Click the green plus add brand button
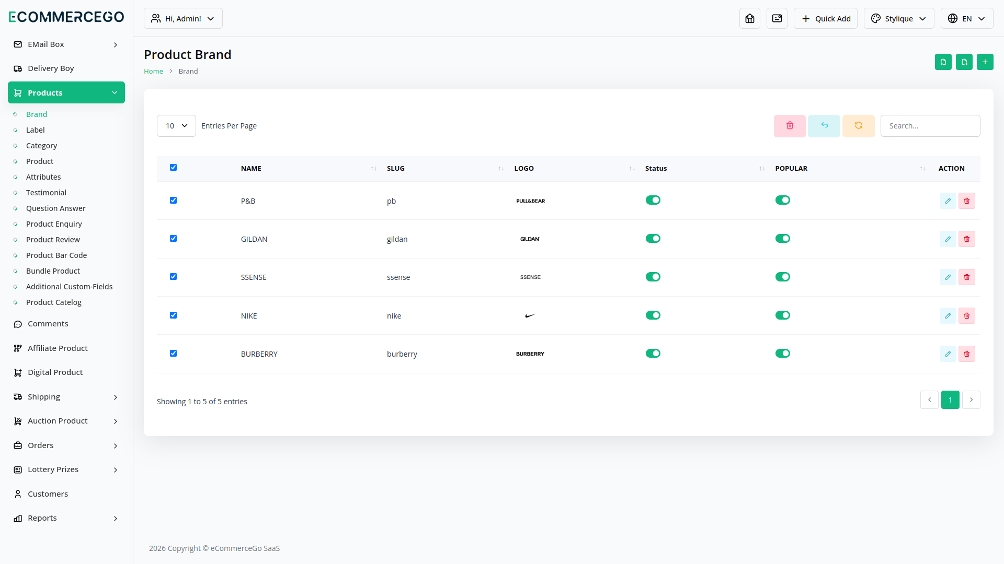 tap(985, 62)
